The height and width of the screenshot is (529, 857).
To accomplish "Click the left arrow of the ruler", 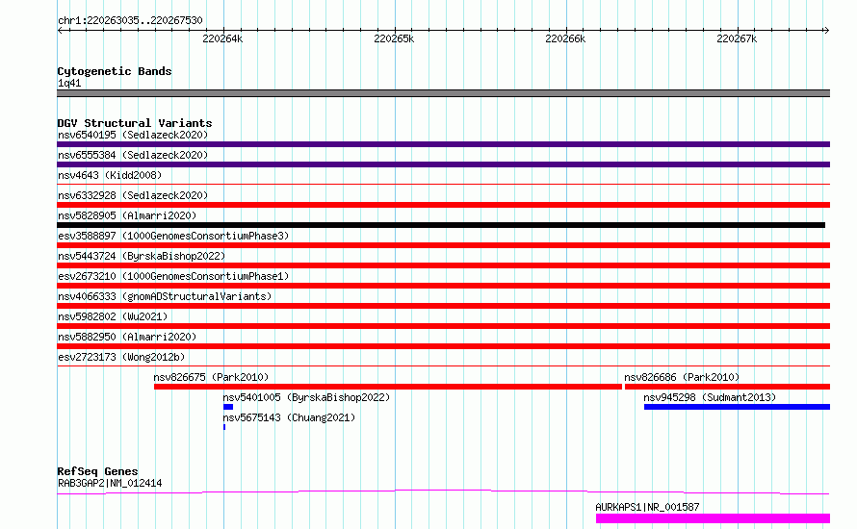I will (x=60, y=30).
